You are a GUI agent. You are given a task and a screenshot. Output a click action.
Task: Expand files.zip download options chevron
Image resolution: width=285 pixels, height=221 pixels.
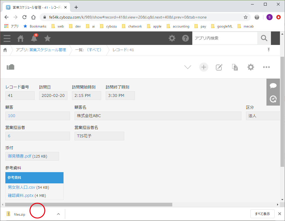[58, 214]
